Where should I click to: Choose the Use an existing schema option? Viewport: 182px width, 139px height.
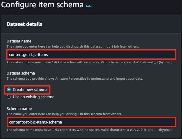click(9, 97)
